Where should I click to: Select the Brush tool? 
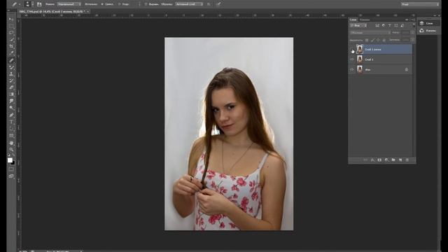tap(11, 67)
